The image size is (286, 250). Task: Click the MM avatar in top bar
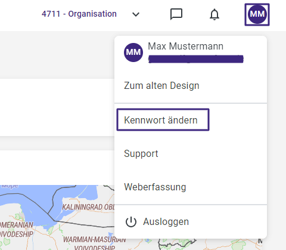(257, 14)
